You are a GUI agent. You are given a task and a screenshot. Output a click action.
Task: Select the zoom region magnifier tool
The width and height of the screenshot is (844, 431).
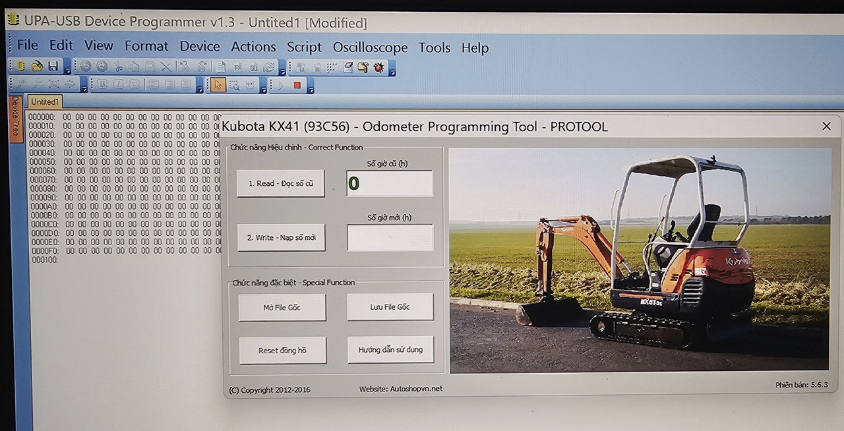pos(235,85)
